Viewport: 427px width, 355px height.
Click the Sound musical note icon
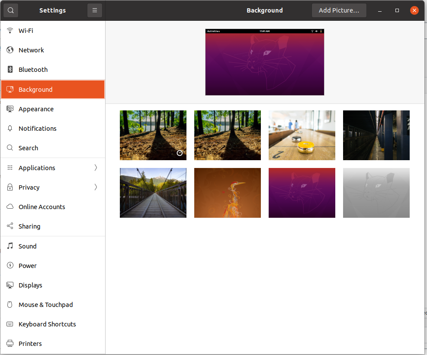[10, 246]
